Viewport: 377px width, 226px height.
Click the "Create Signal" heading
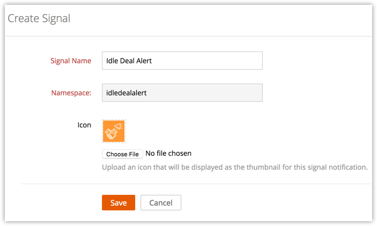[39, 19]
